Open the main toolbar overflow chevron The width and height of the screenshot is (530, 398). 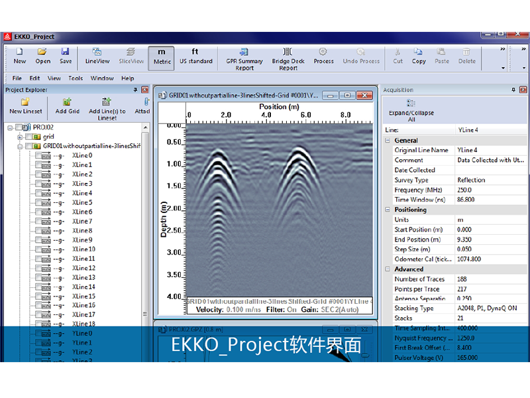coord(503,49)
